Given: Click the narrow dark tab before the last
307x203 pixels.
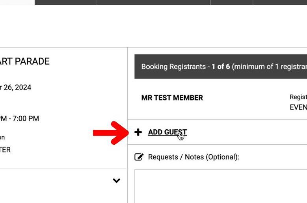Looking at the screenshot, I should tap(232, 2).
